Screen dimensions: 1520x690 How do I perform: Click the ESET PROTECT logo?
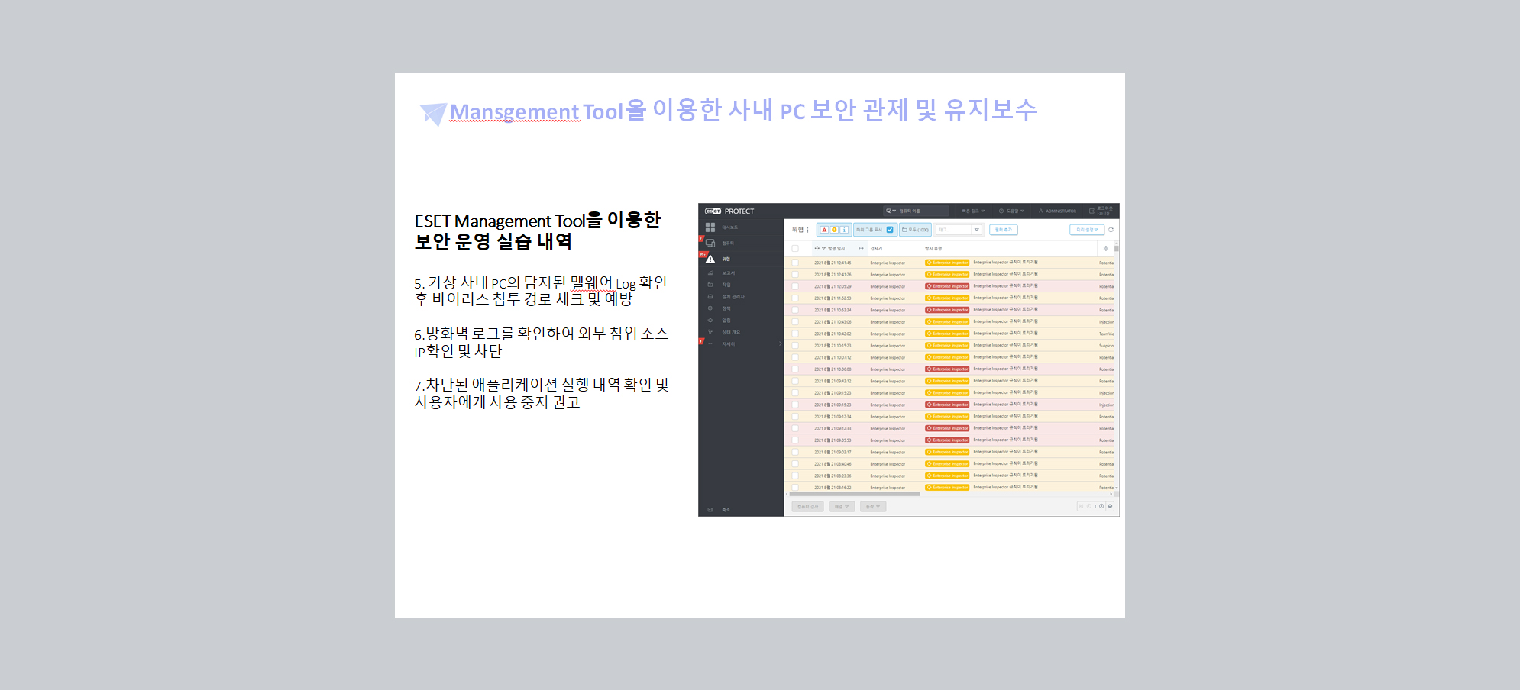729,211
